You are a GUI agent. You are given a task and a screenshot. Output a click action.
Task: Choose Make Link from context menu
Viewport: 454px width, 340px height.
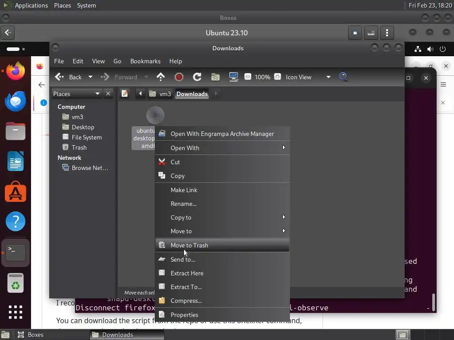(223, 190)
